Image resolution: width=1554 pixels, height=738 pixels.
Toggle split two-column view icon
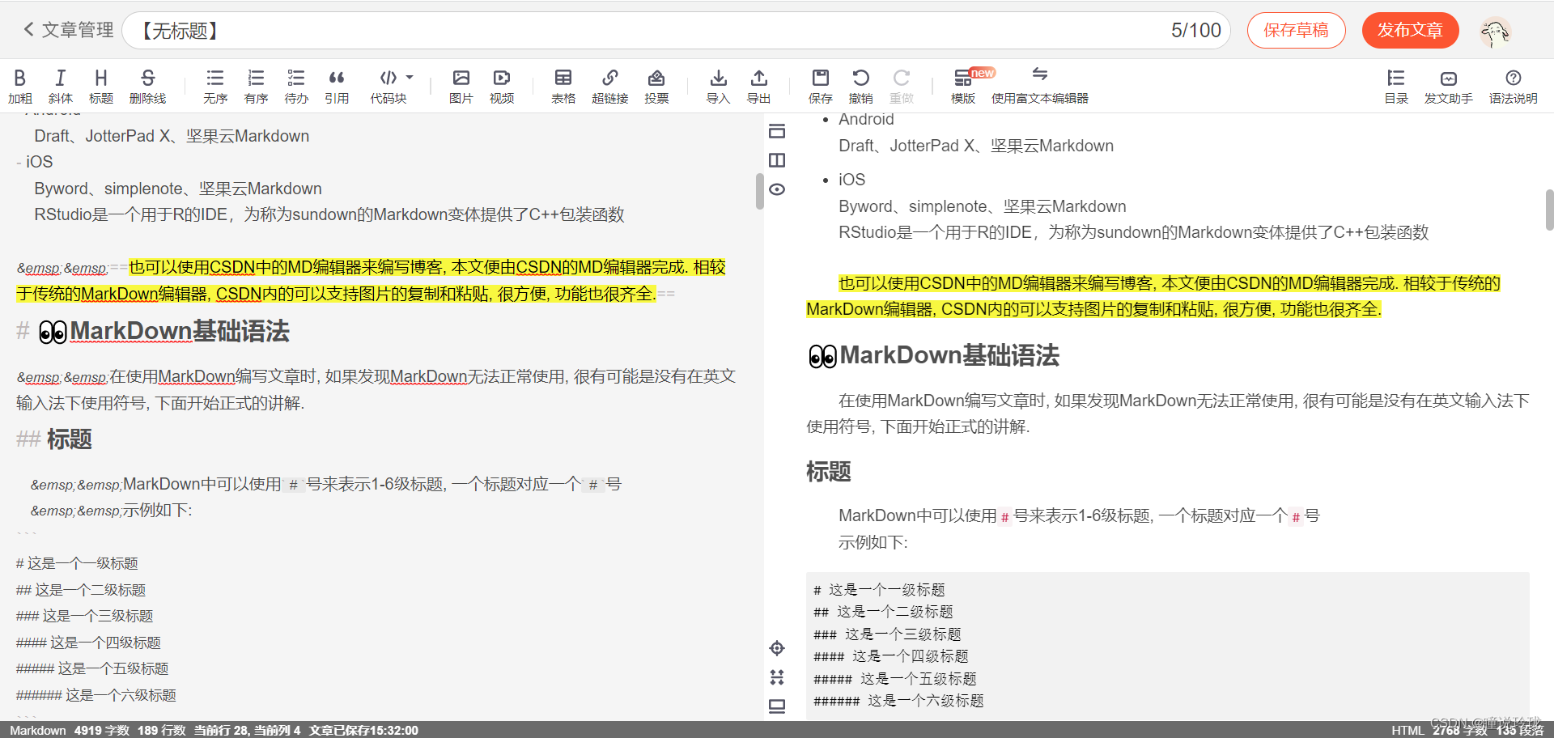pyautogui.click(x=777, y=160)
